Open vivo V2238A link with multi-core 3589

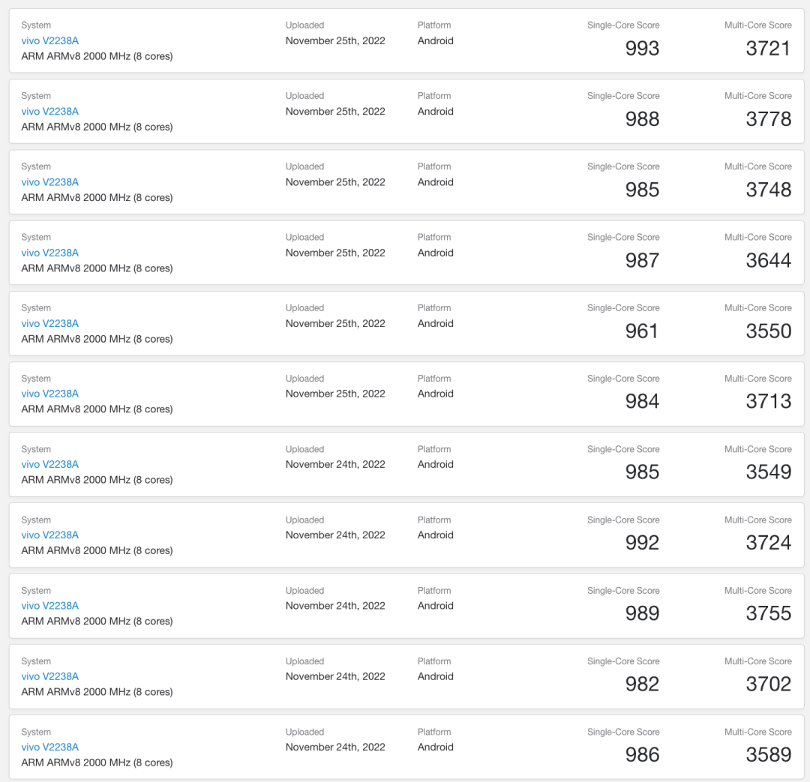49,747
